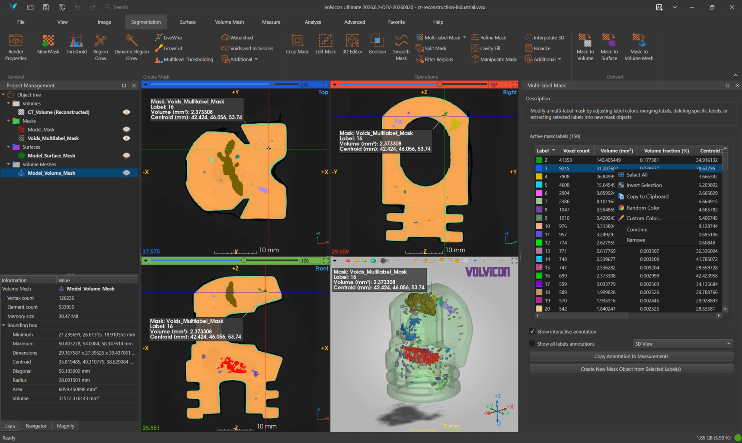Select the Boolean operation tool
Image resolution: width=742 pixels, height=443 pixels.
(377, 44)
